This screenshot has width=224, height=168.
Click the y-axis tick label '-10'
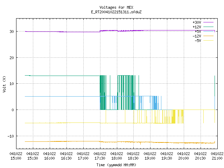point(11,136)
